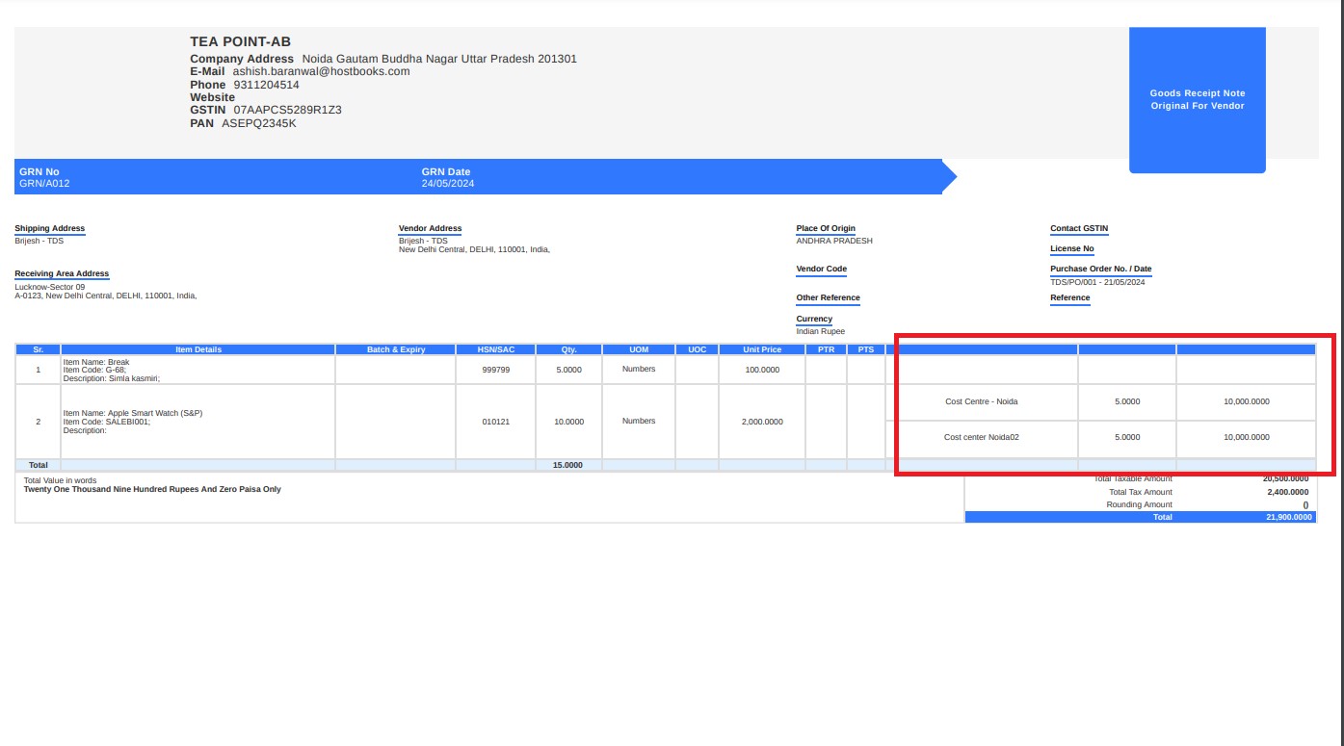Viewport: 1344px width, 746px height.
Task: Click the unit price 2,000.0000
Action: pos(762,422)
